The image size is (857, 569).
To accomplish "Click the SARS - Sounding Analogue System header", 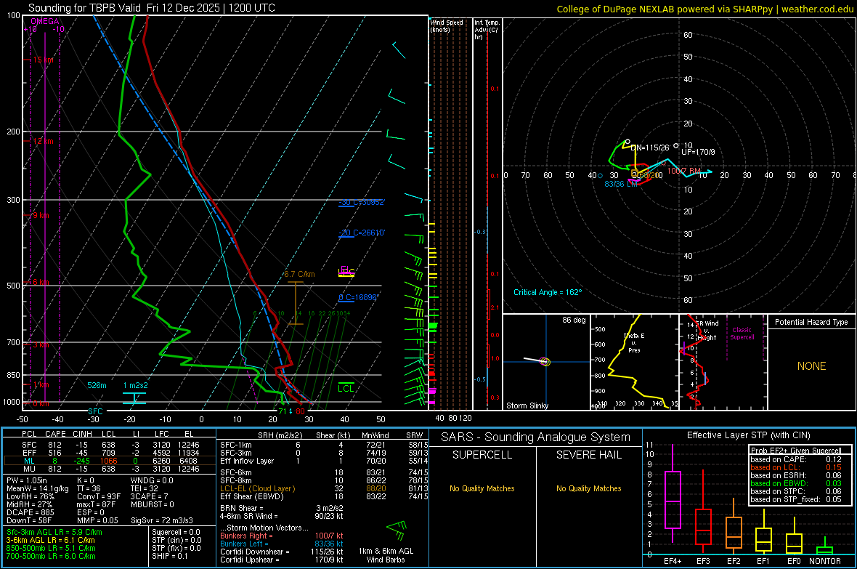I will (x=536, y=437).
